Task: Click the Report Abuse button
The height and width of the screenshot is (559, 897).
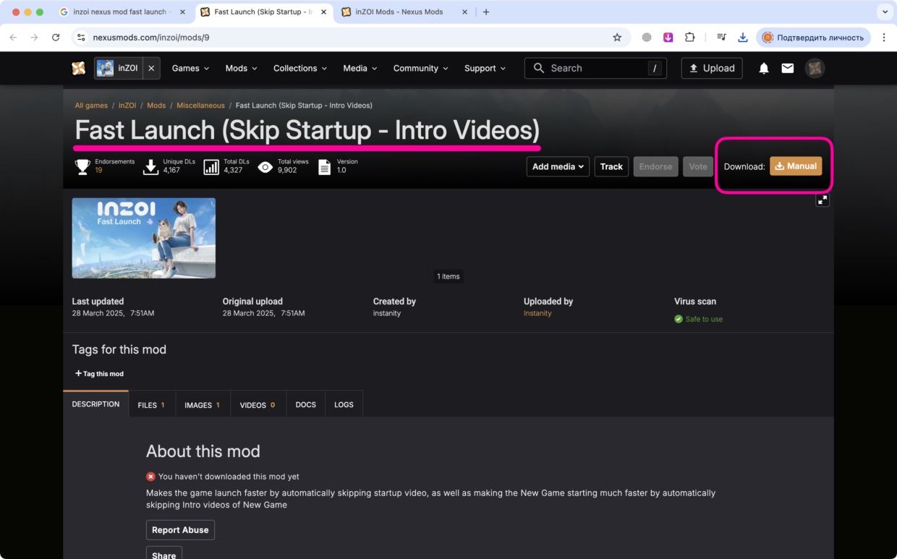Action: coord(180,530)
